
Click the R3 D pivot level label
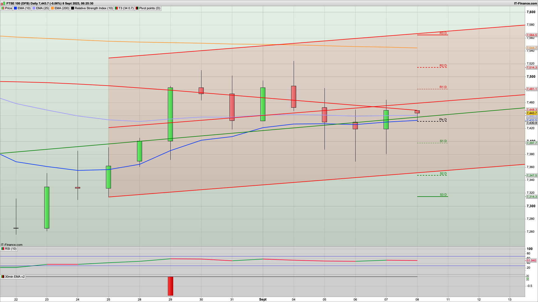443,33
